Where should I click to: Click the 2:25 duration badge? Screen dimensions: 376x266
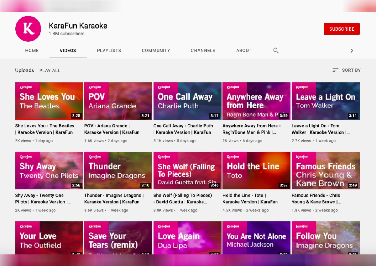pos(76,116)
